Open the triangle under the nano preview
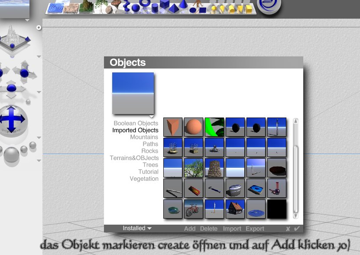The height and width of the screenshot is (255, 360). pyautogui.click(x=27, y=20)
